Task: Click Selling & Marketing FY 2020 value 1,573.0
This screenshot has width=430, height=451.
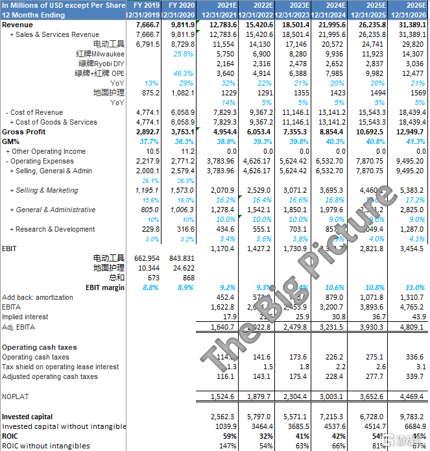Action: coord(182,190)
